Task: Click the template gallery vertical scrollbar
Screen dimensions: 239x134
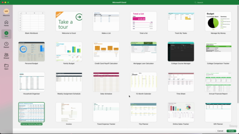Action: coord(238,55)
